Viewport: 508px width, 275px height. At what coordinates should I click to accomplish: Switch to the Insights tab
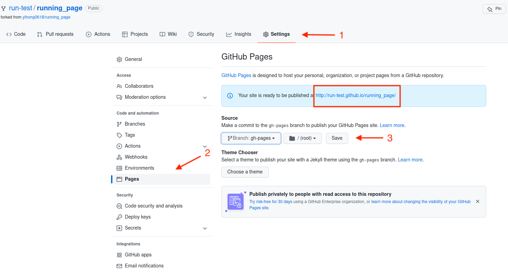[239, 34]
